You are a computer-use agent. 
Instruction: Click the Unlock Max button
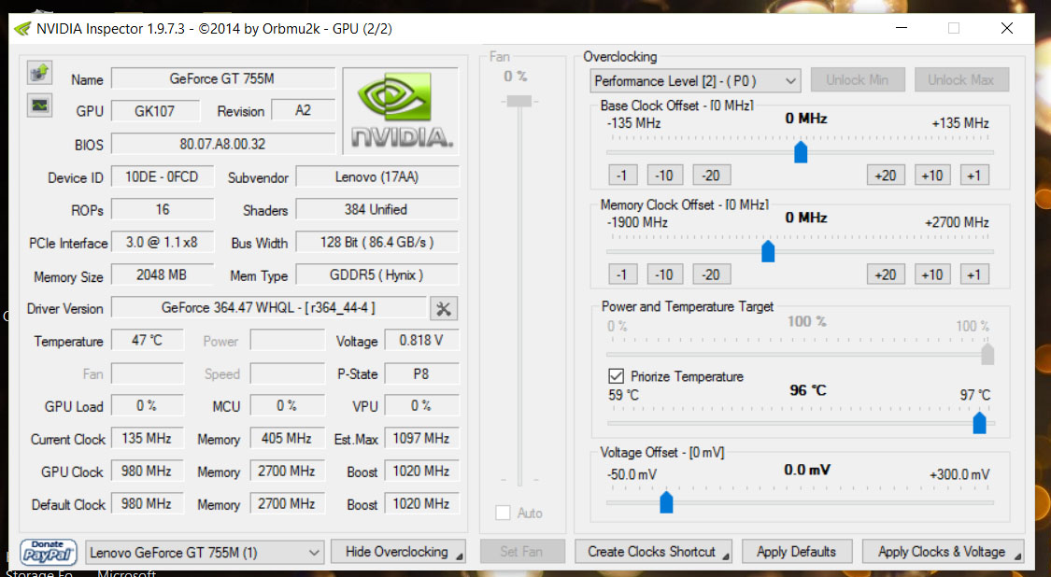[x=961, y=79]
